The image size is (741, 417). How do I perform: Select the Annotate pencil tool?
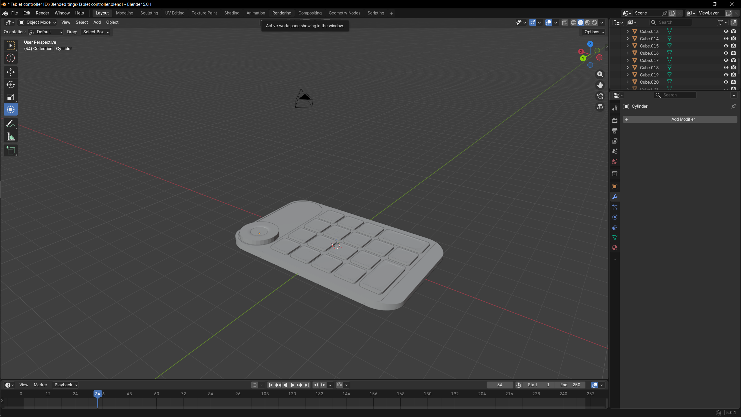[x=11, y=124]
